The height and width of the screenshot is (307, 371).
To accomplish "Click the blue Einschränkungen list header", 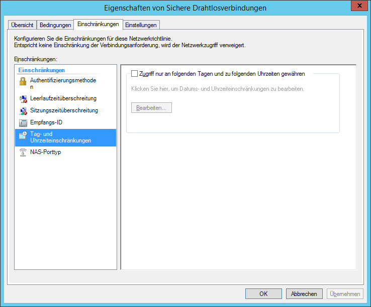I will click(x=42, y=70).
